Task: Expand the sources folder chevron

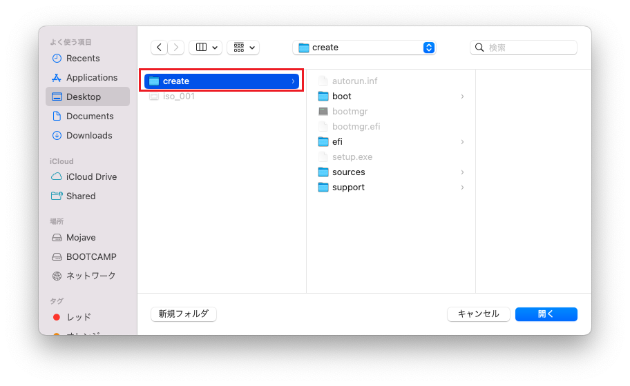Action: click(x=462, y=172)
